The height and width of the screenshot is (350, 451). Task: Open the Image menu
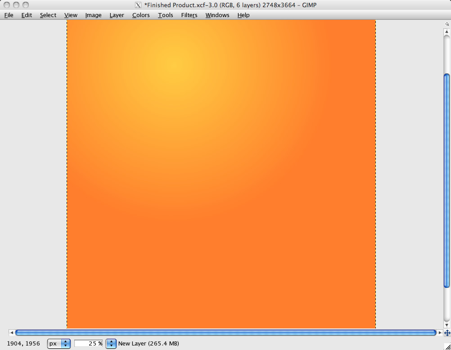click(93, 15)
